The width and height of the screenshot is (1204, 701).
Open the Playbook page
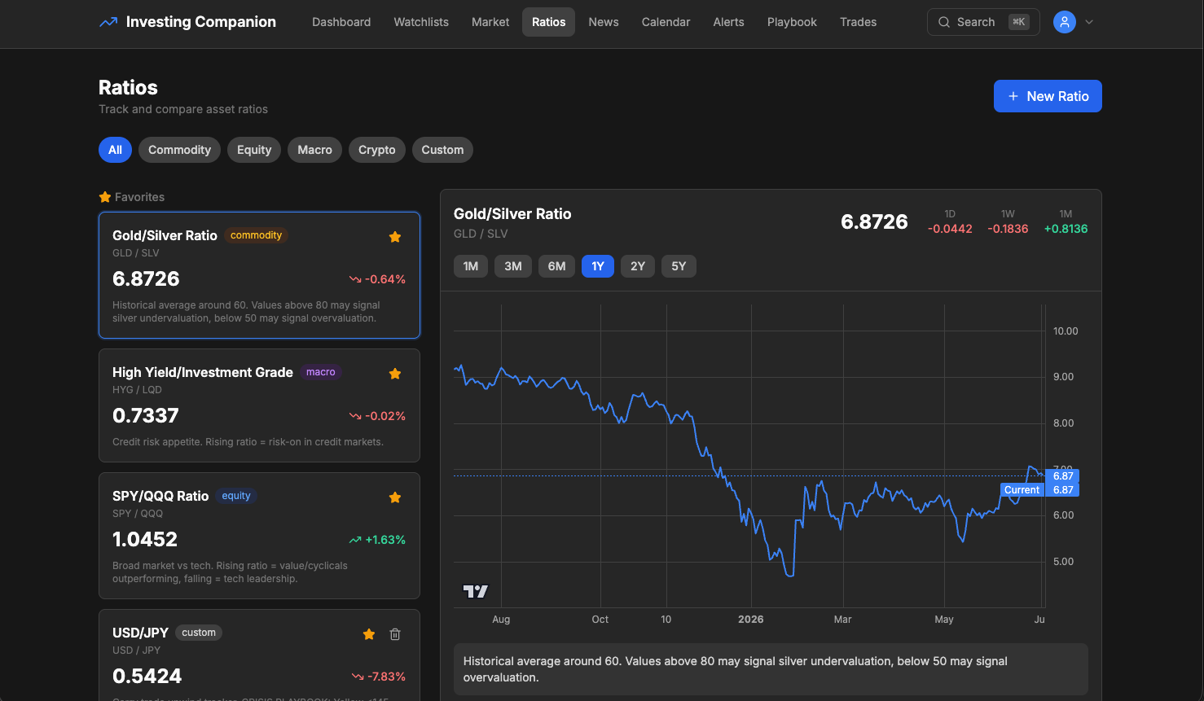point(792,22)
